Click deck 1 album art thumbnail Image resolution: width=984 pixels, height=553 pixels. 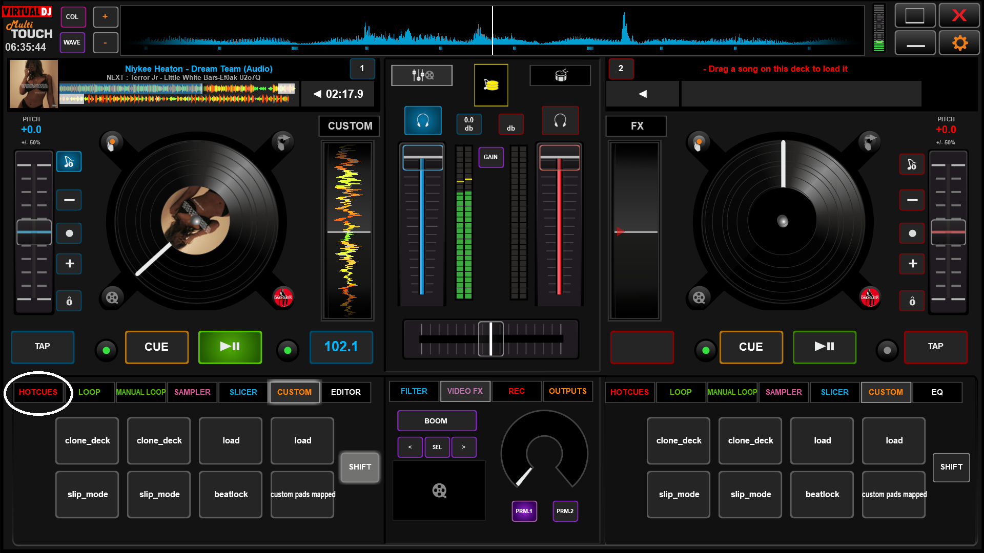click(x=34, y=84)
